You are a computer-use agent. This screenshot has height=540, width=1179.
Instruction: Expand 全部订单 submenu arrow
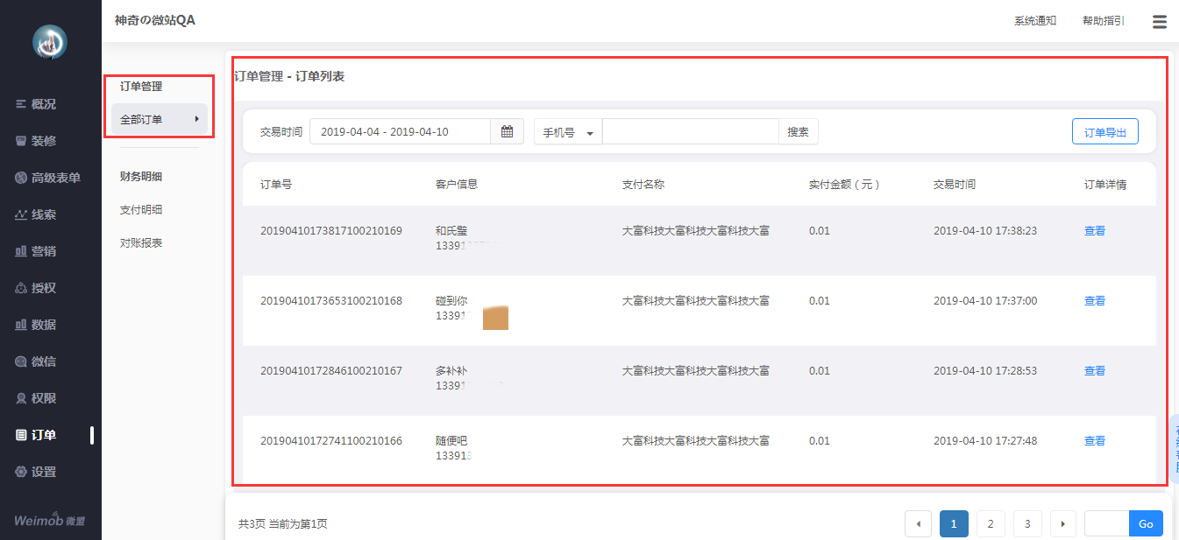click(x=197, y=119)
